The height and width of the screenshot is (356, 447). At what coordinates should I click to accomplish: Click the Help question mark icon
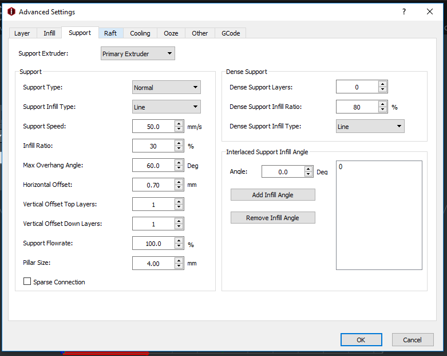(x=404, y=11)
